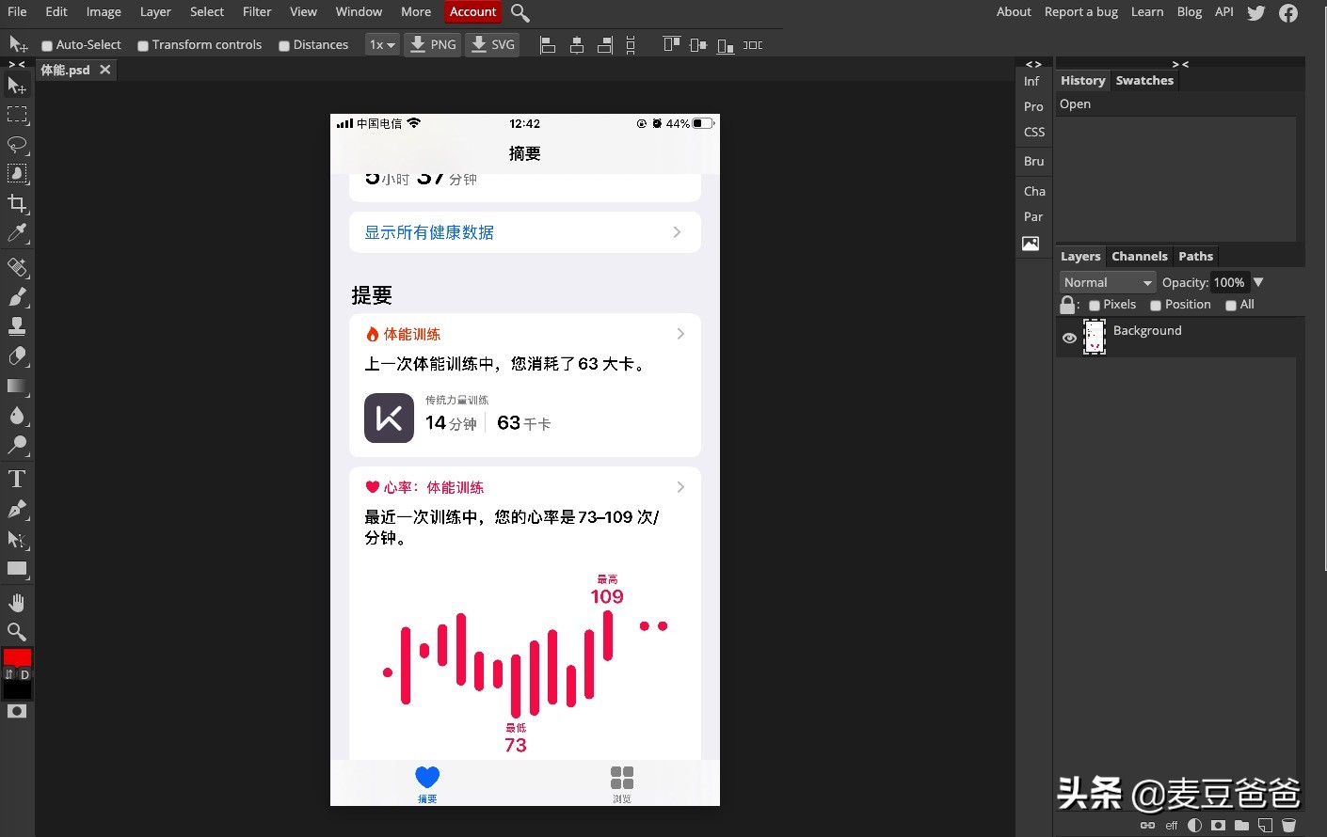
Task: Open the blend mode dropdown
Action: [1107, 282]
